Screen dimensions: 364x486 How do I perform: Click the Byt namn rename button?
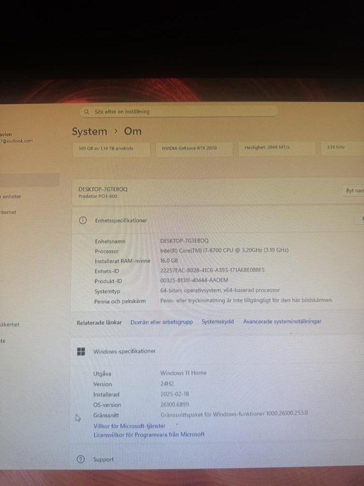354,190
